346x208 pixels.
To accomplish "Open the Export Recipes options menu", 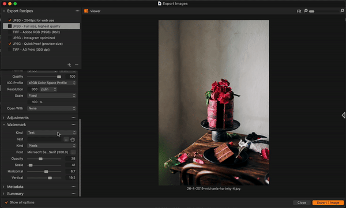I will coord(77,11).
